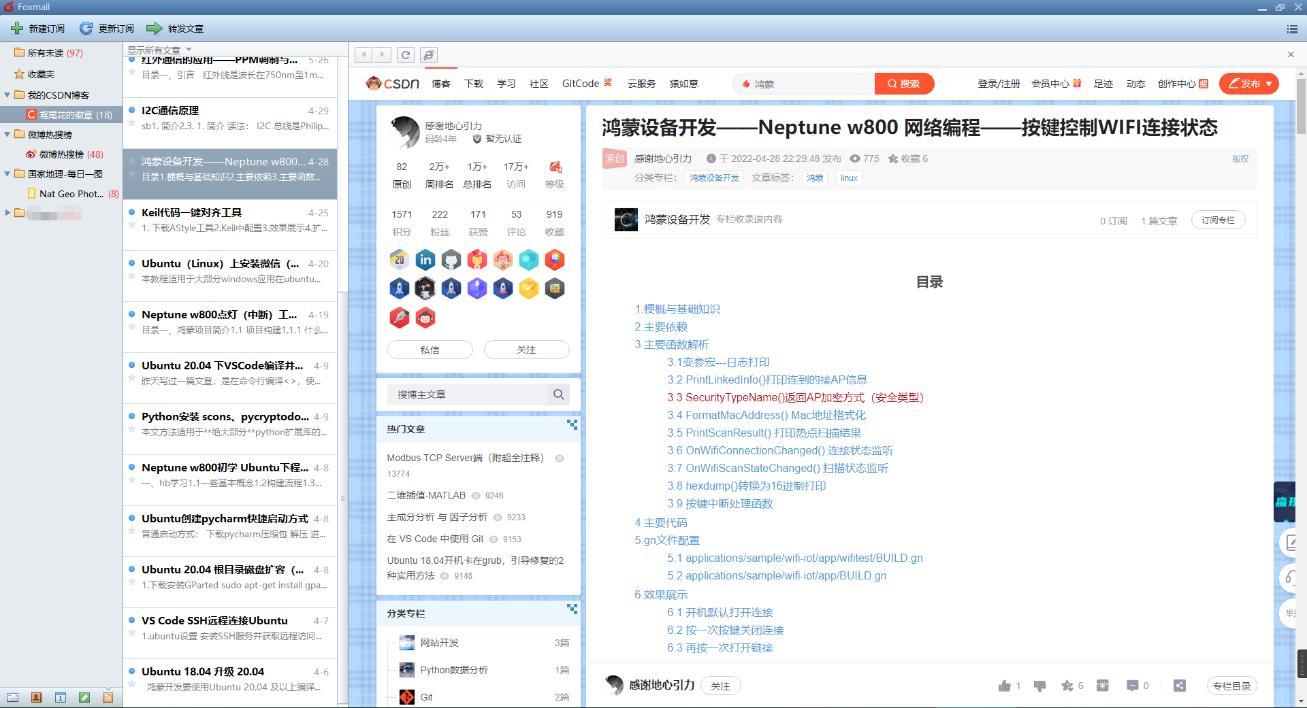1307x708 pixels.
Task: Click the reward (¥) icon in footer
Action: coord(1103,686)
